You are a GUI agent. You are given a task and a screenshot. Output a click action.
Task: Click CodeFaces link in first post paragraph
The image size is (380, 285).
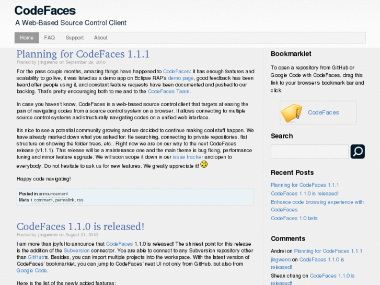176,71
